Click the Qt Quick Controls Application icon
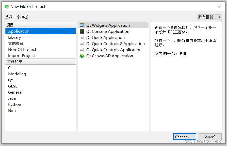 82,50
